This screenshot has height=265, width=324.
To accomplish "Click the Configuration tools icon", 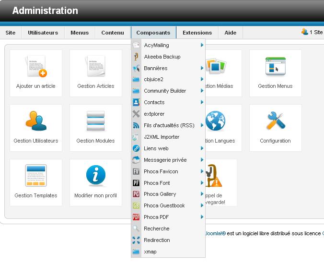I will (276, 121).
